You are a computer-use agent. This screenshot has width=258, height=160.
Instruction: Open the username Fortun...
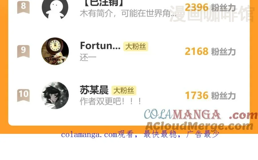pyautogui.click(x=100, y=46)
